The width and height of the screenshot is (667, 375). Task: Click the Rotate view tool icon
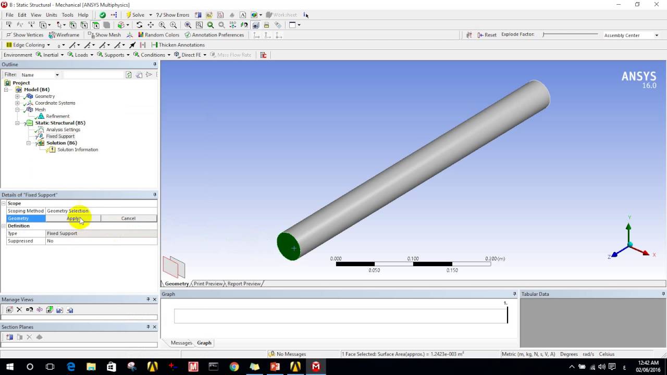[139, 25]
